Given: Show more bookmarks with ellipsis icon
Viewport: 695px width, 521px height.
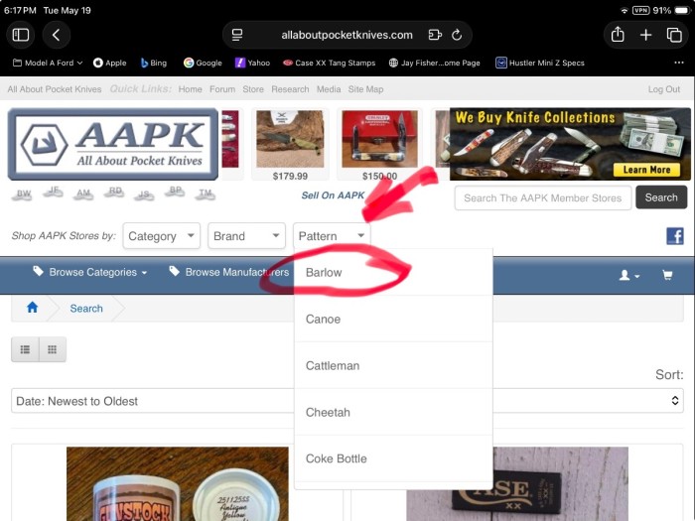Looking at the screenshot, I should [x=678, y=63].
